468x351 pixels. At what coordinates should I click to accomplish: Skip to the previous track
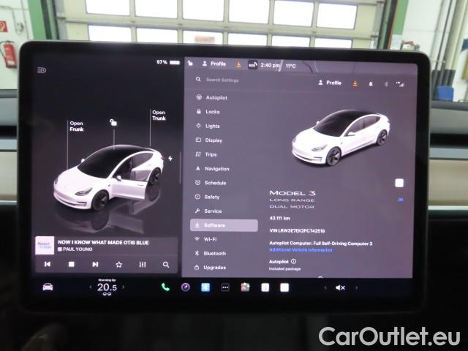pos(48,264)
